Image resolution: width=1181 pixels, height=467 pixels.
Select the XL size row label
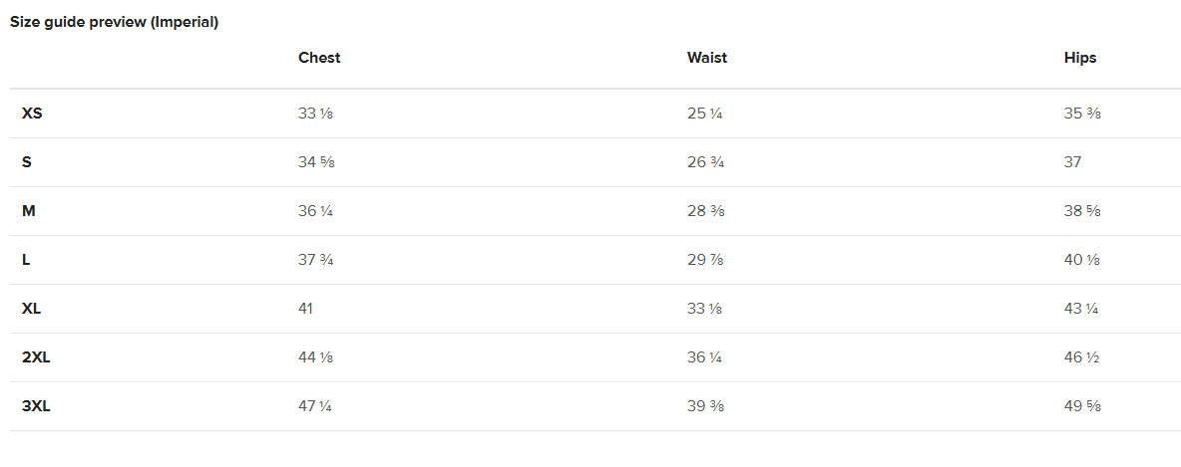[x=32, y=309]
